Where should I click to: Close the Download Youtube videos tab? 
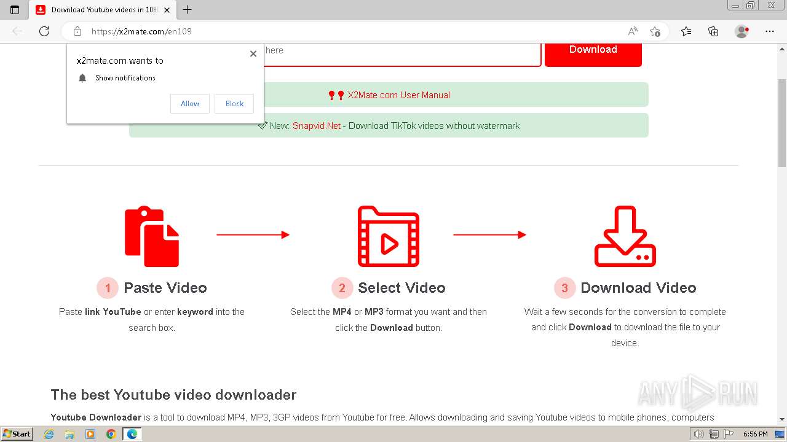(167, 10)
